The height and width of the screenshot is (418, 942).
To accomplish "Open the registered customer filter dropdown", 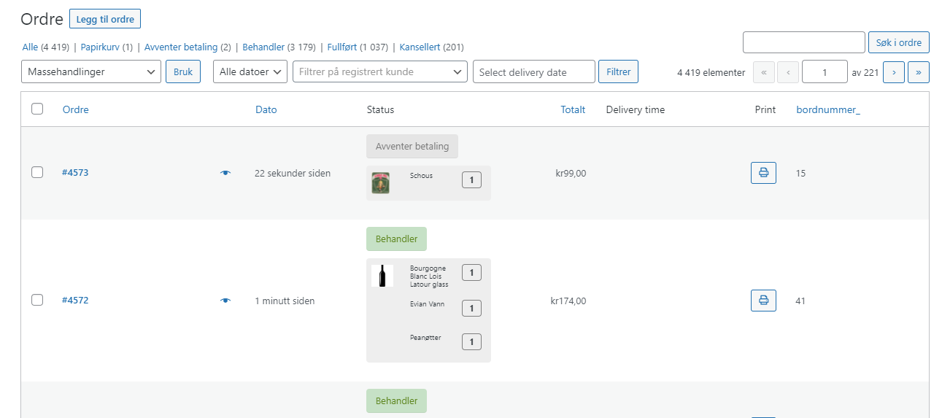I will point(380,72).
